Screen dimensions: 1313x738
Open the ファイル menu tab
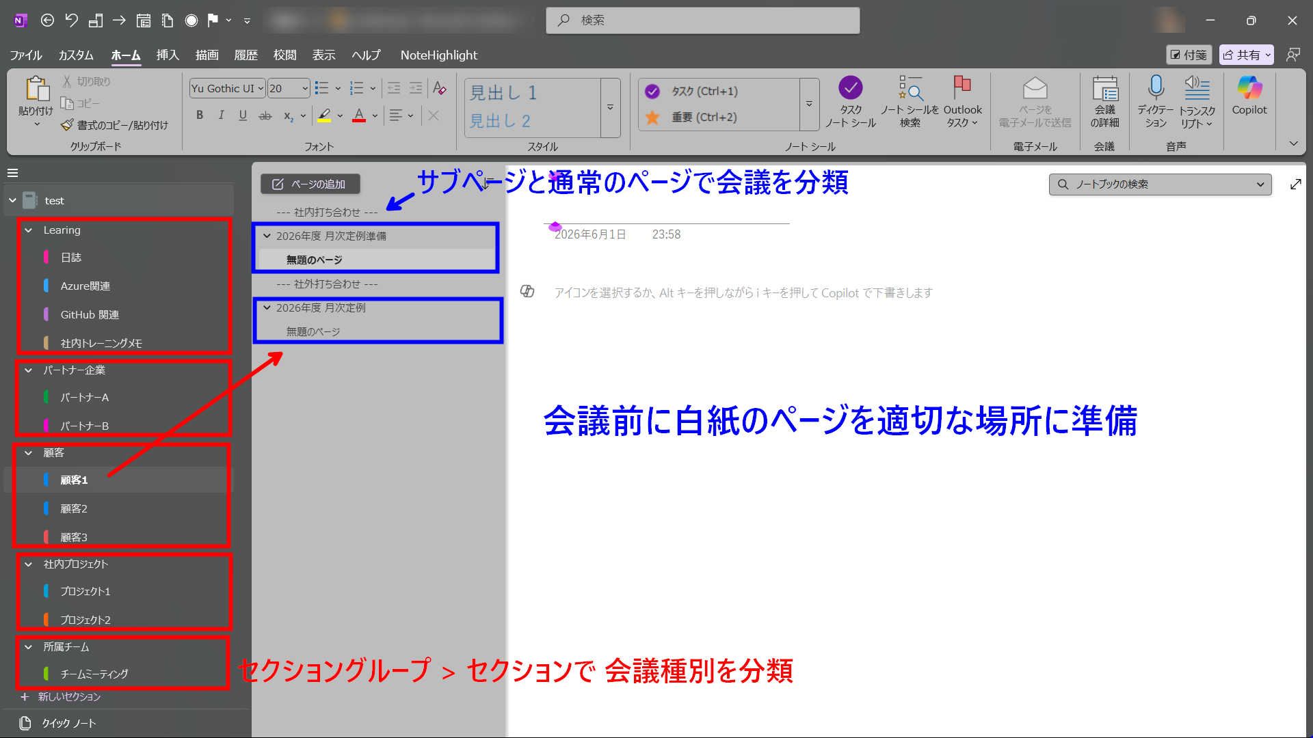(x=26, y=55)
